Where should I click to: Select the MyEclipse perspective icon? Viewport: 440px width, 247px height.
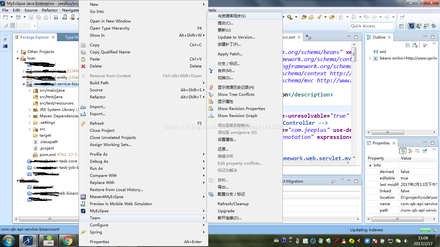point(411,26)
